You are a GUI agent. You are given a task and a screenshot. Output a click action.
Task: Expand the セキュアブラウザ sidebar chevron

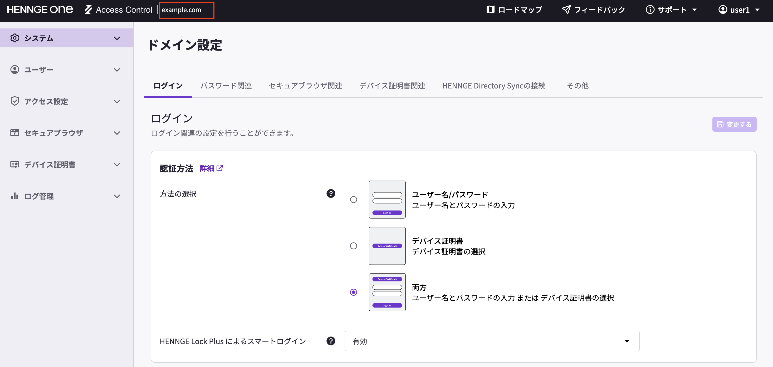tap(117, 133)
